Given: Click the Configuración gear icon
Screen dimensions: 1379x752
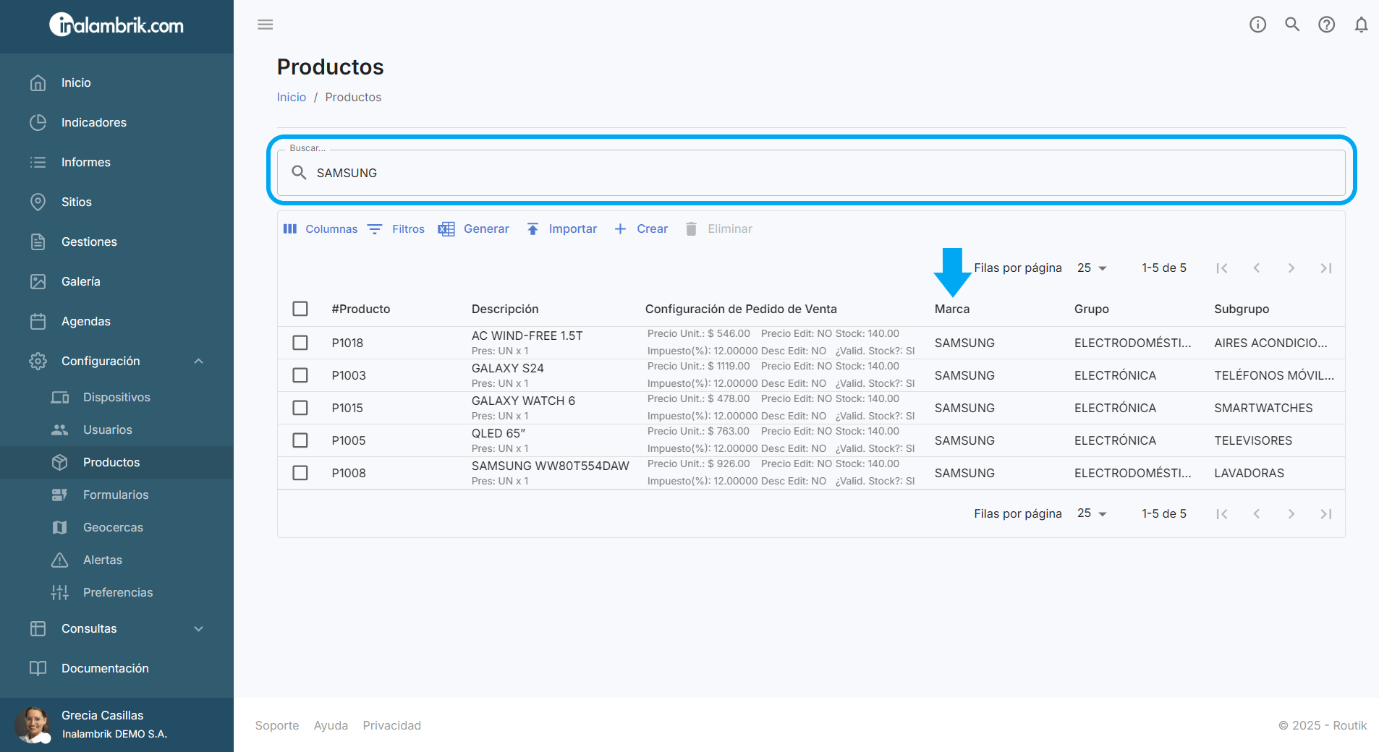Looking at the screenshot, I should [38, 361].
